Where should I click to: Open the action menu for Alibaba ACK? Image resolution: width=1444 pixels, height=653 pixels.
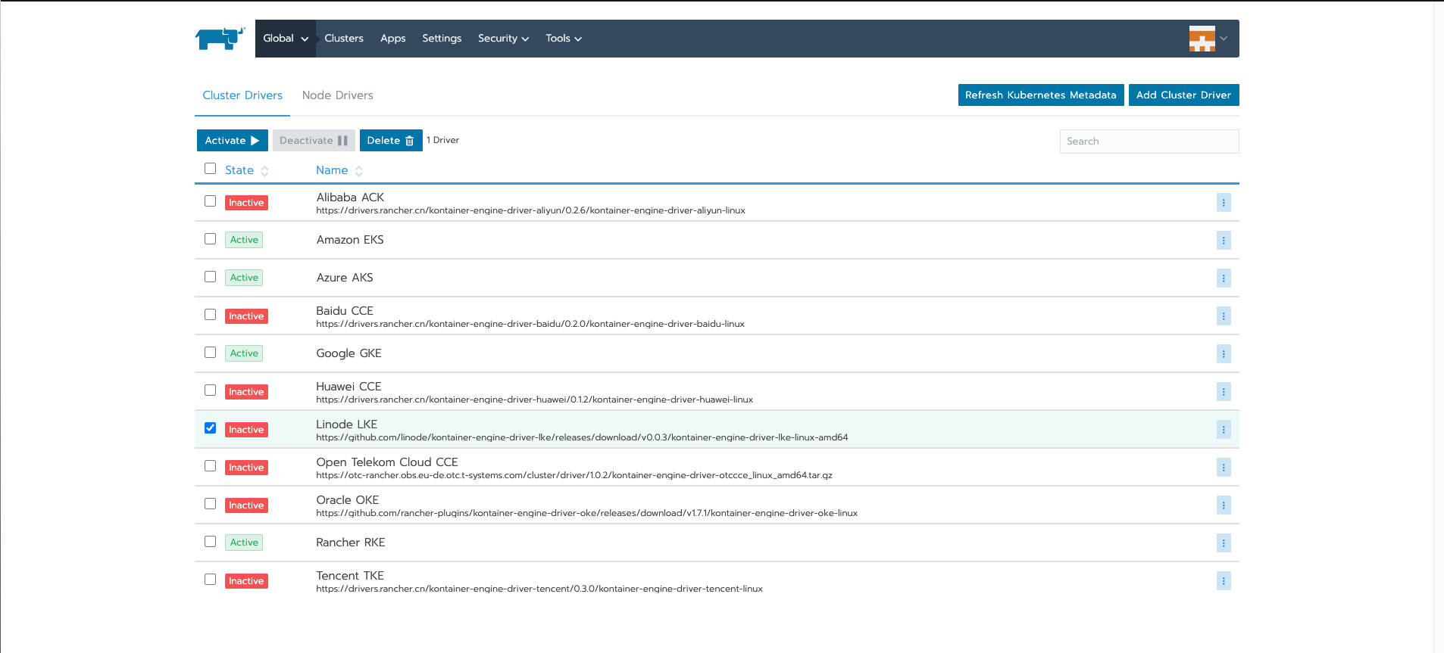point(1223,203)
